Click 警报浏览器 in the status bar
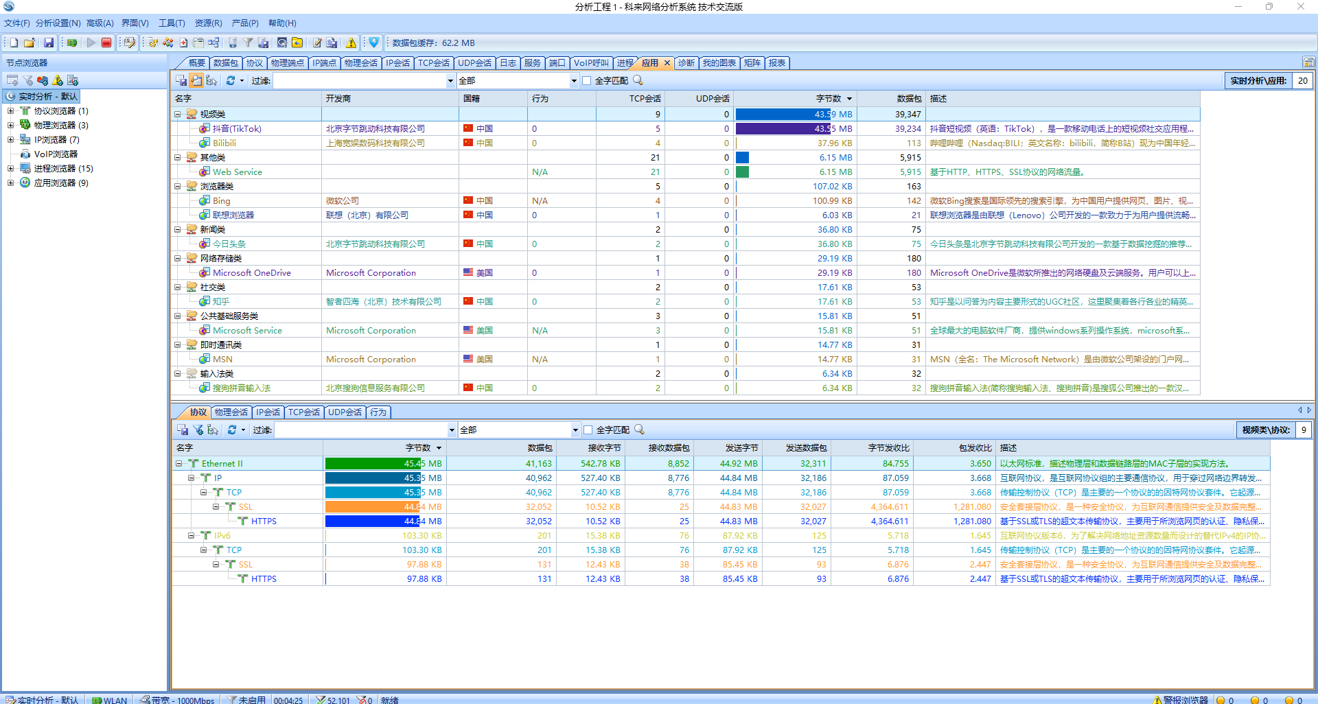 1181,699
